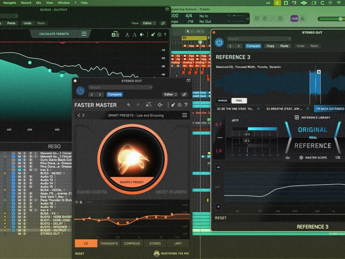Open the Editor dropdown in Faster Master window
The width and height of the screenshot is (345, 259).
[x=171, y=94]
